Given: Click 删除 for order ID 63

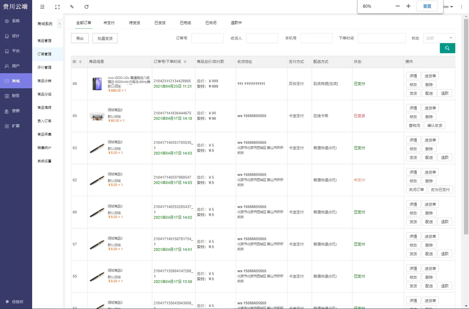Looking at the screenshot, I should pos(429,149).
